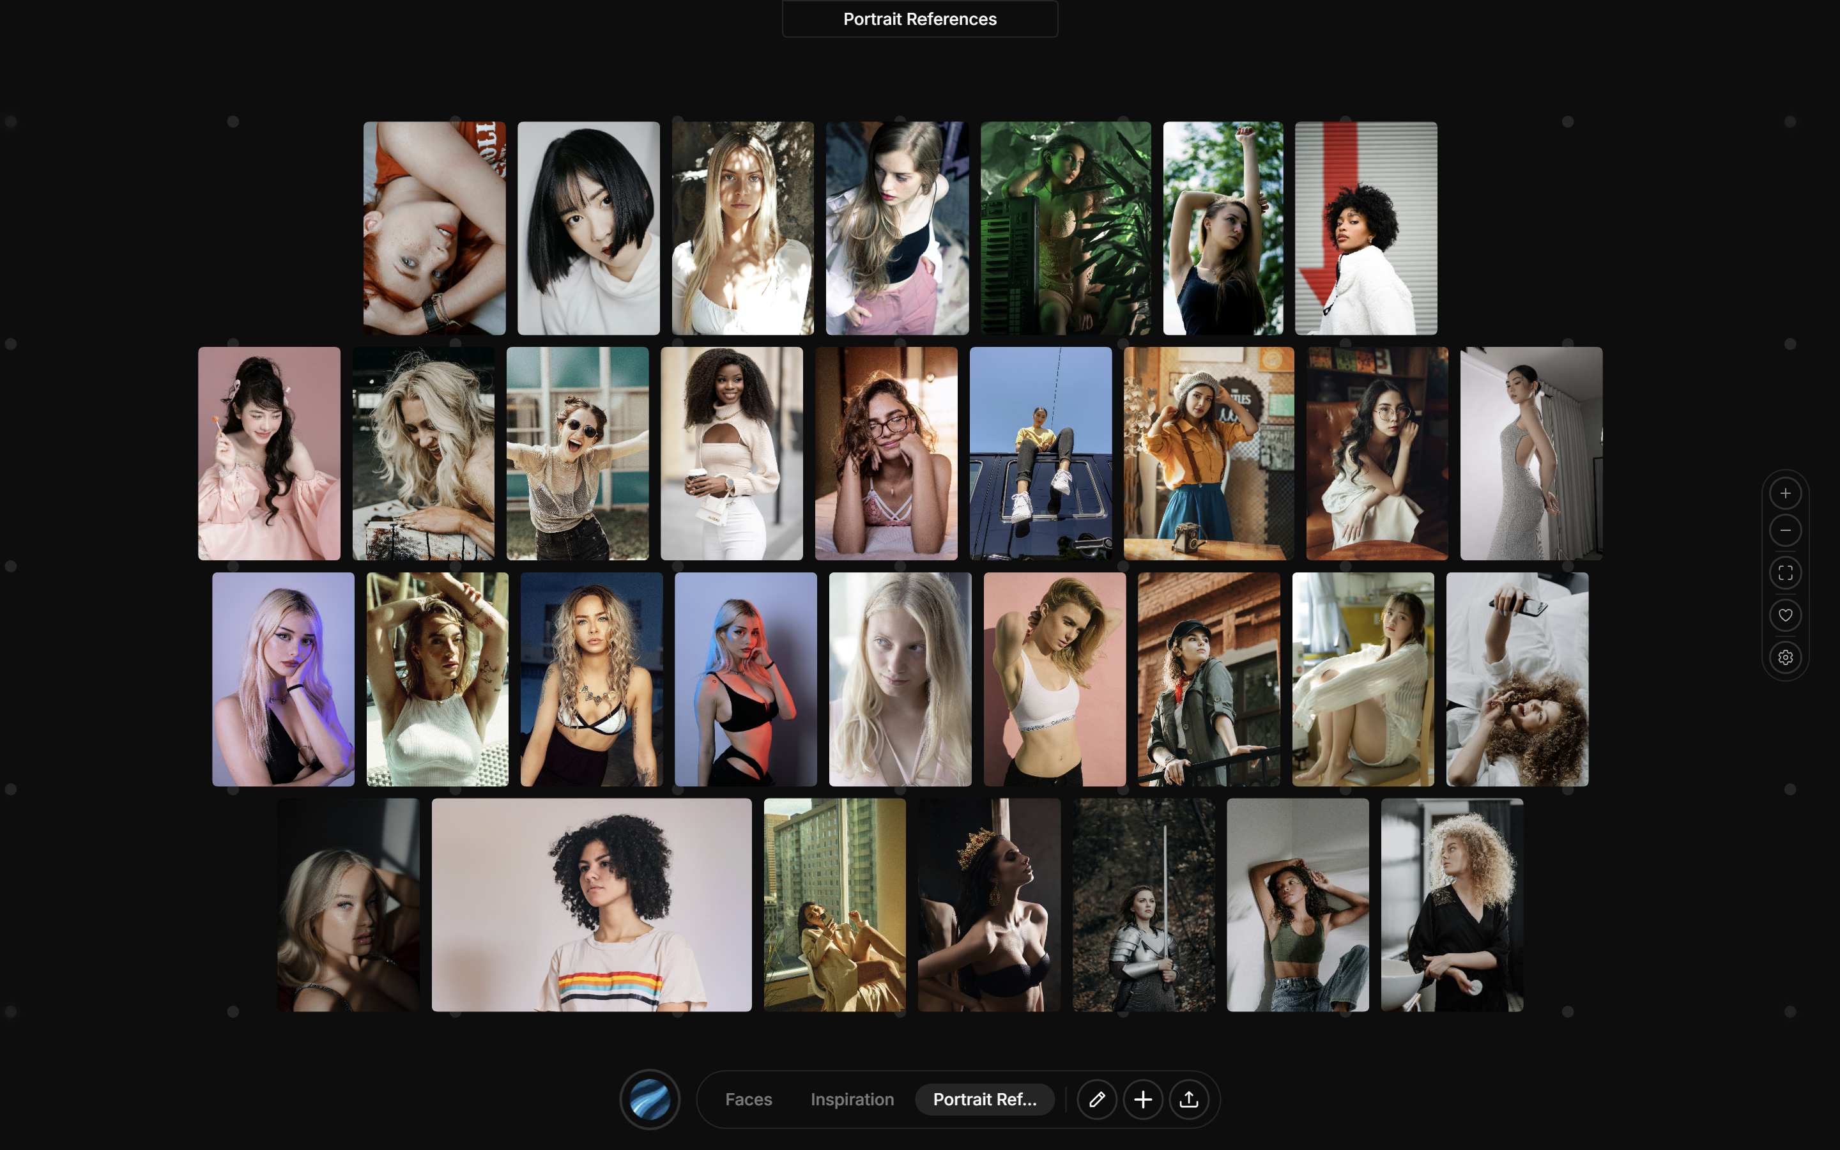Viewport: 1840px width, 1150px height.
Task: Click the pencil icon to edit the board
Action: pyautogui.click(x=1097, y=1099)
